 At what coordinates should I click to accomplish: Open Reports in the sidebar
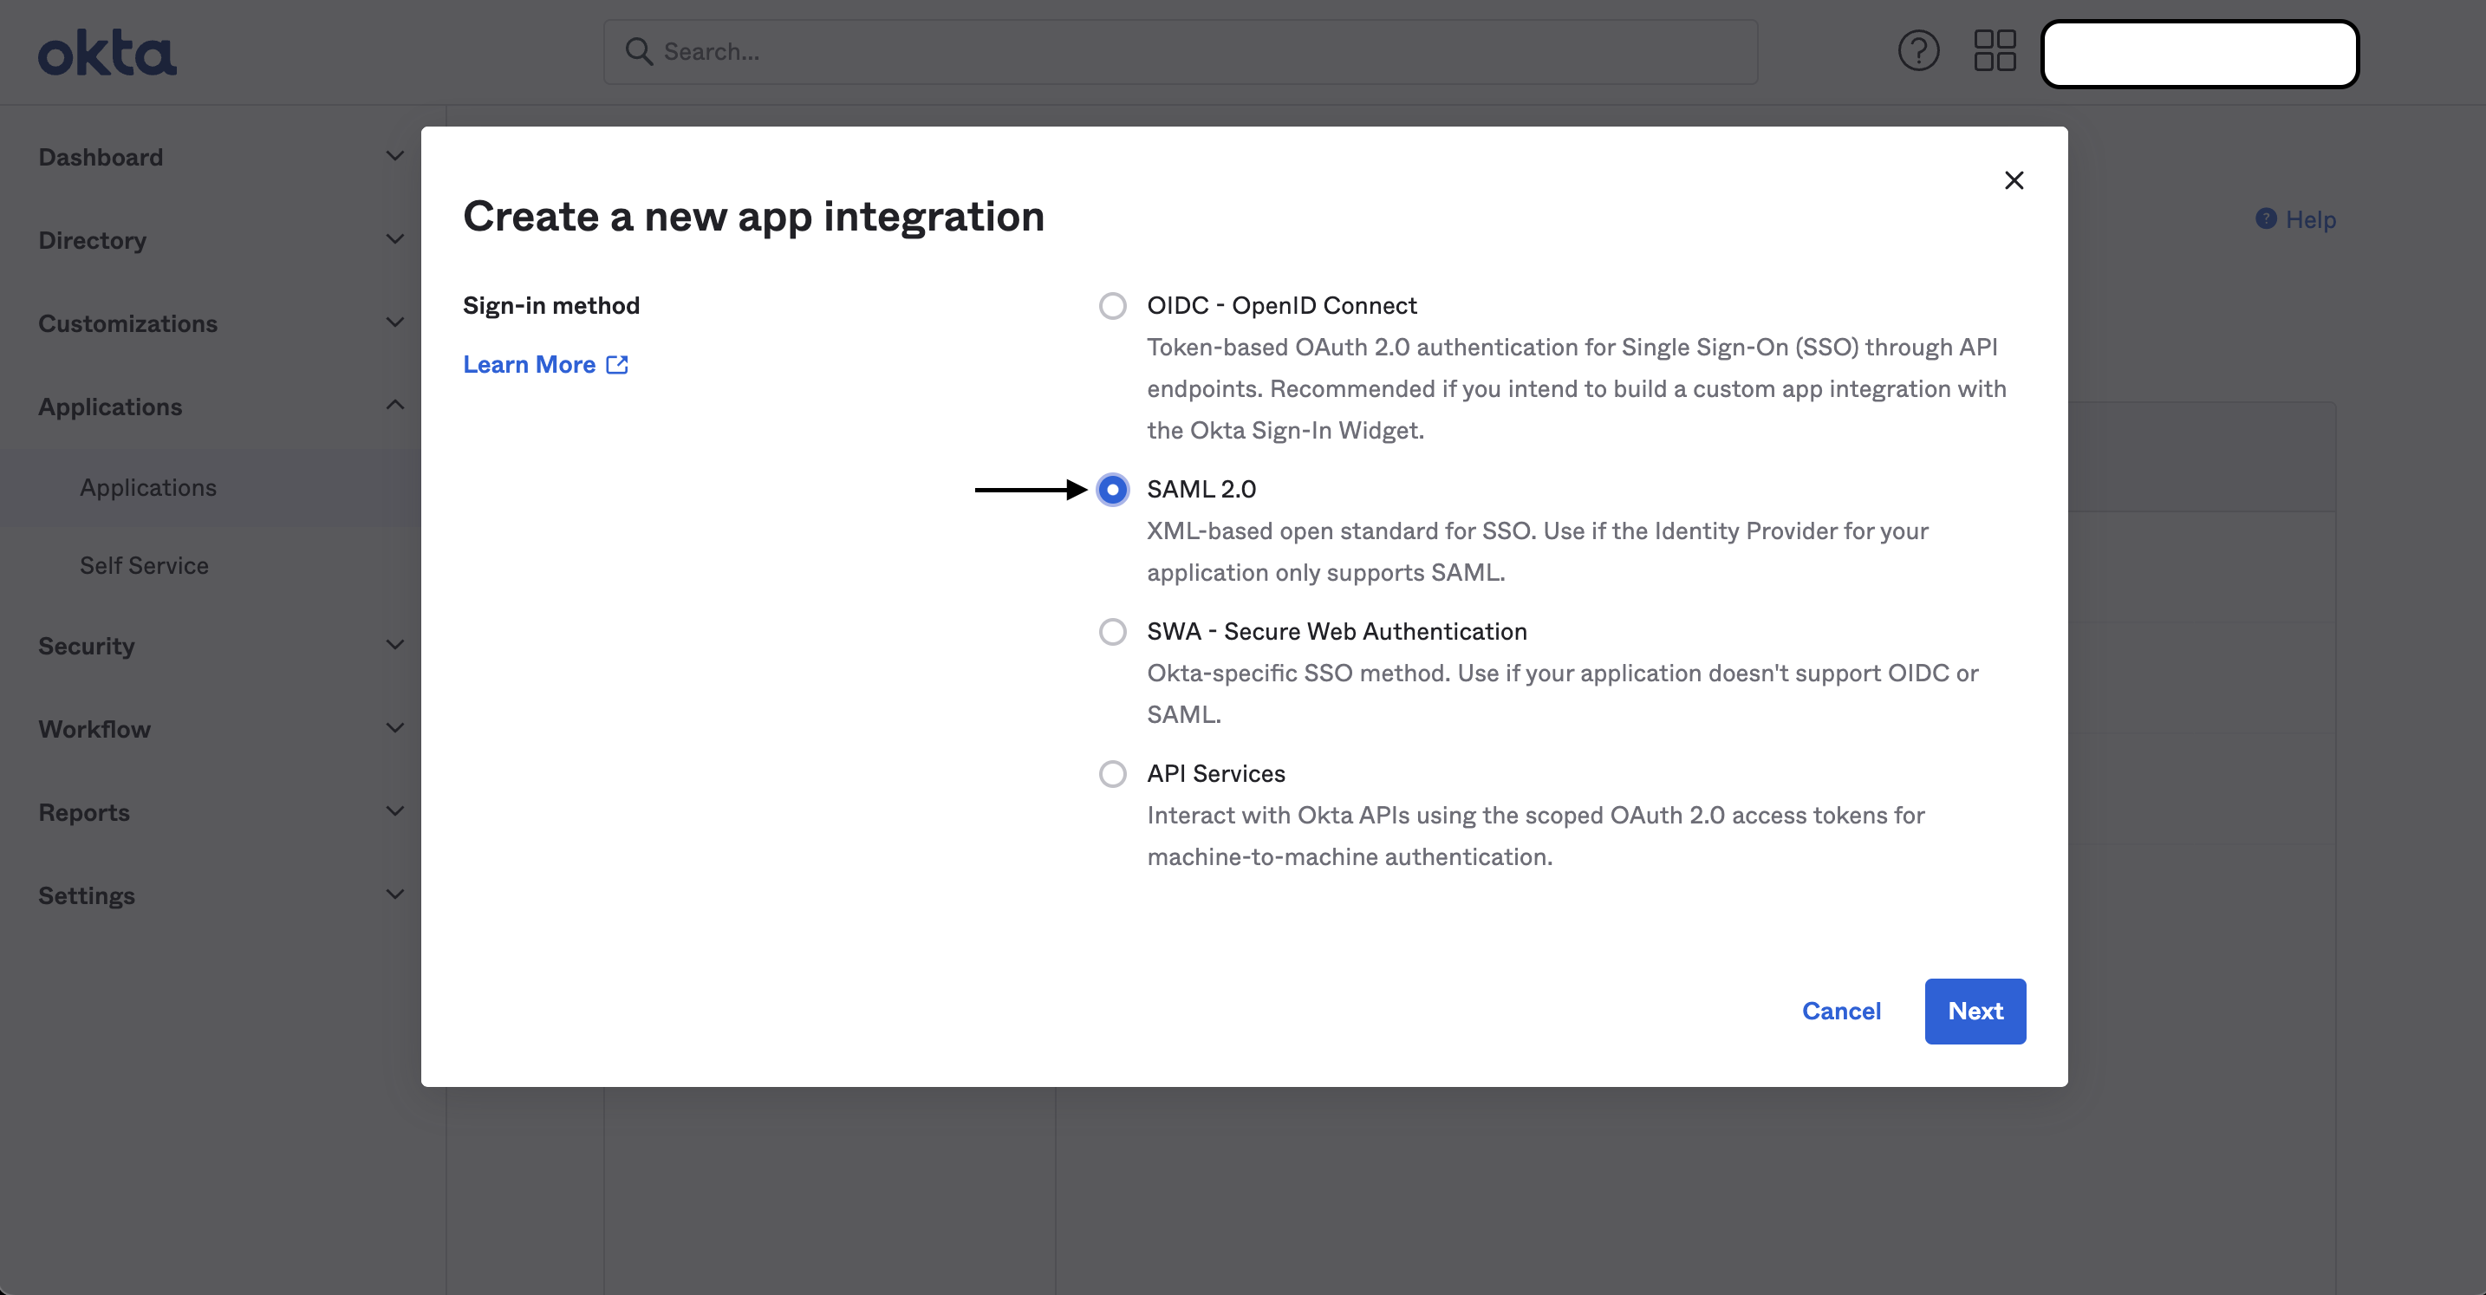[84, 812]
